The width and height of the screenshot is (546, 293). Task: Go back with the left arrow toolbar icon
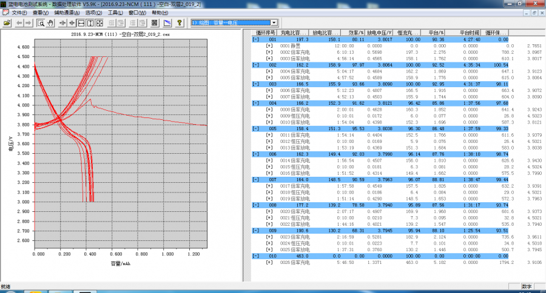(x=19, y=23)
